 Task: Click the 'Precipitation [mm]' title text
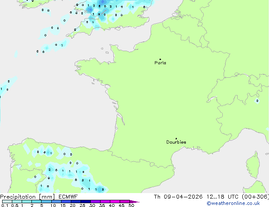28,197
